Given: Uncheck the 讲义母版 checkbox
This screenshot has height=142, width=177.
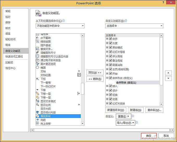Looking at the screenshot, I should pos(111,56).
